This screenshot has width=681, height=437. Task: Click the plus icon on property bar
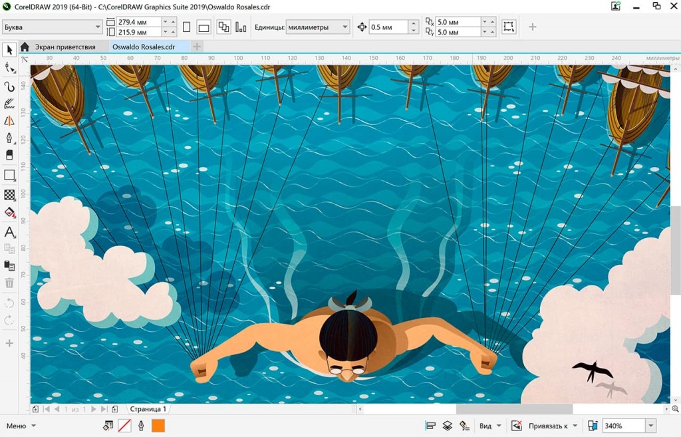coord(532,27)
